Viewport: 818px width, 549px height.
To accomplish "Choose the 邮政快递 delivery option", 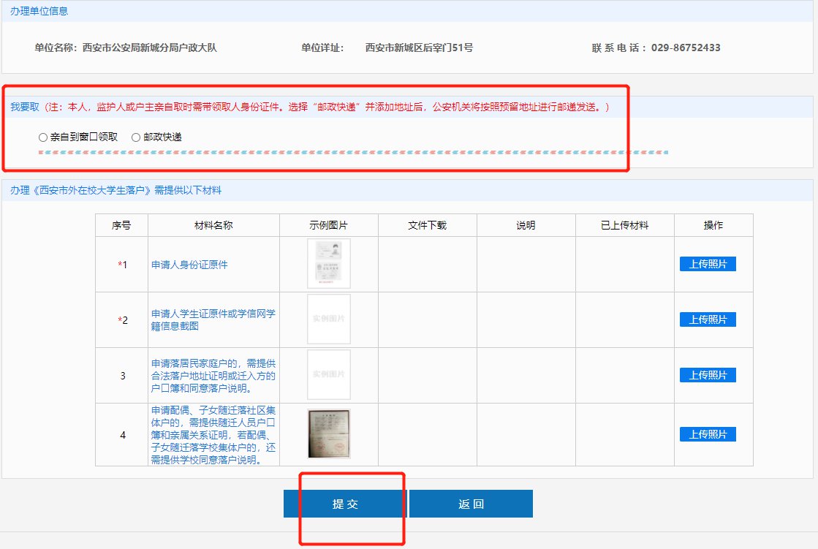I will coord(136,137).
